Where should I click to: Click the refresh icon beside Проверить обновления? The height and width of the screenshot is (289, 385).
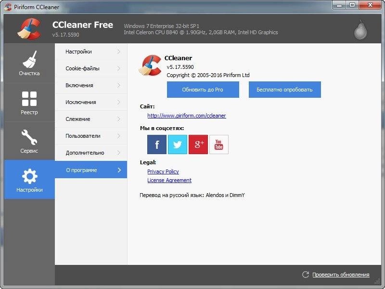[x=306, y=275]
